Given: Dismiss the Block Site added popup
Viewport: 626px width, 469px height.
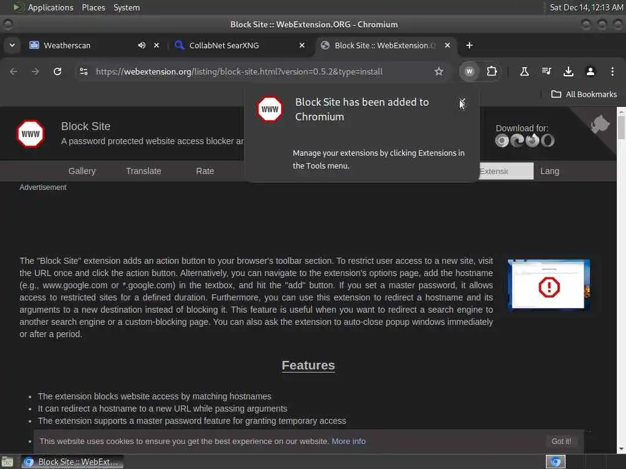Looking at the screenshot, I should tap(462, 102).
